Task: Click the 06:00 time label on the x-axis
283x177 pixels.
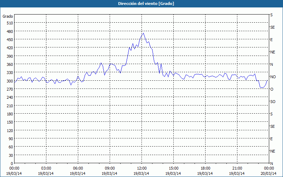Action: (78, 168)
